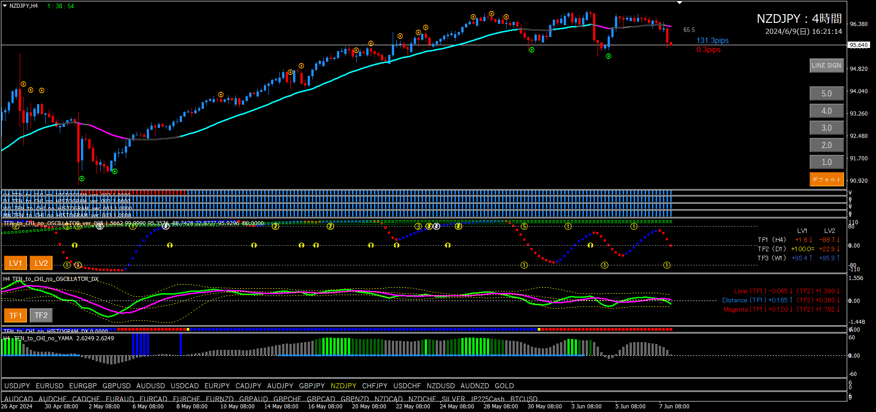The image size is (876, 412).
Task: Open the USDCHF symbol
Action: tap(407, 386)
